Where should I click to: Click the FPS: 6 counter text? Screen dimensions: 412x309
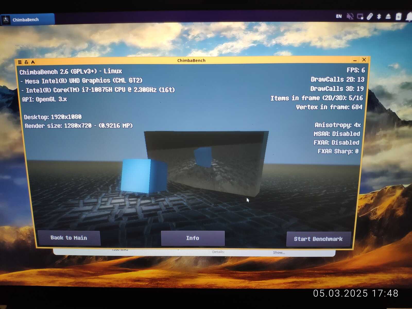click(x=356, y=70)
